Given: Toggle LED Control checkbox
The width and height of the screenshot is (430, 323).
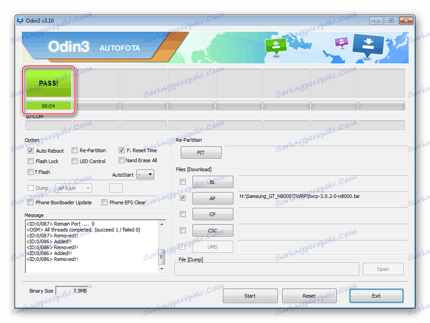Looking at the screenshot, I should (x=74, y=161).
